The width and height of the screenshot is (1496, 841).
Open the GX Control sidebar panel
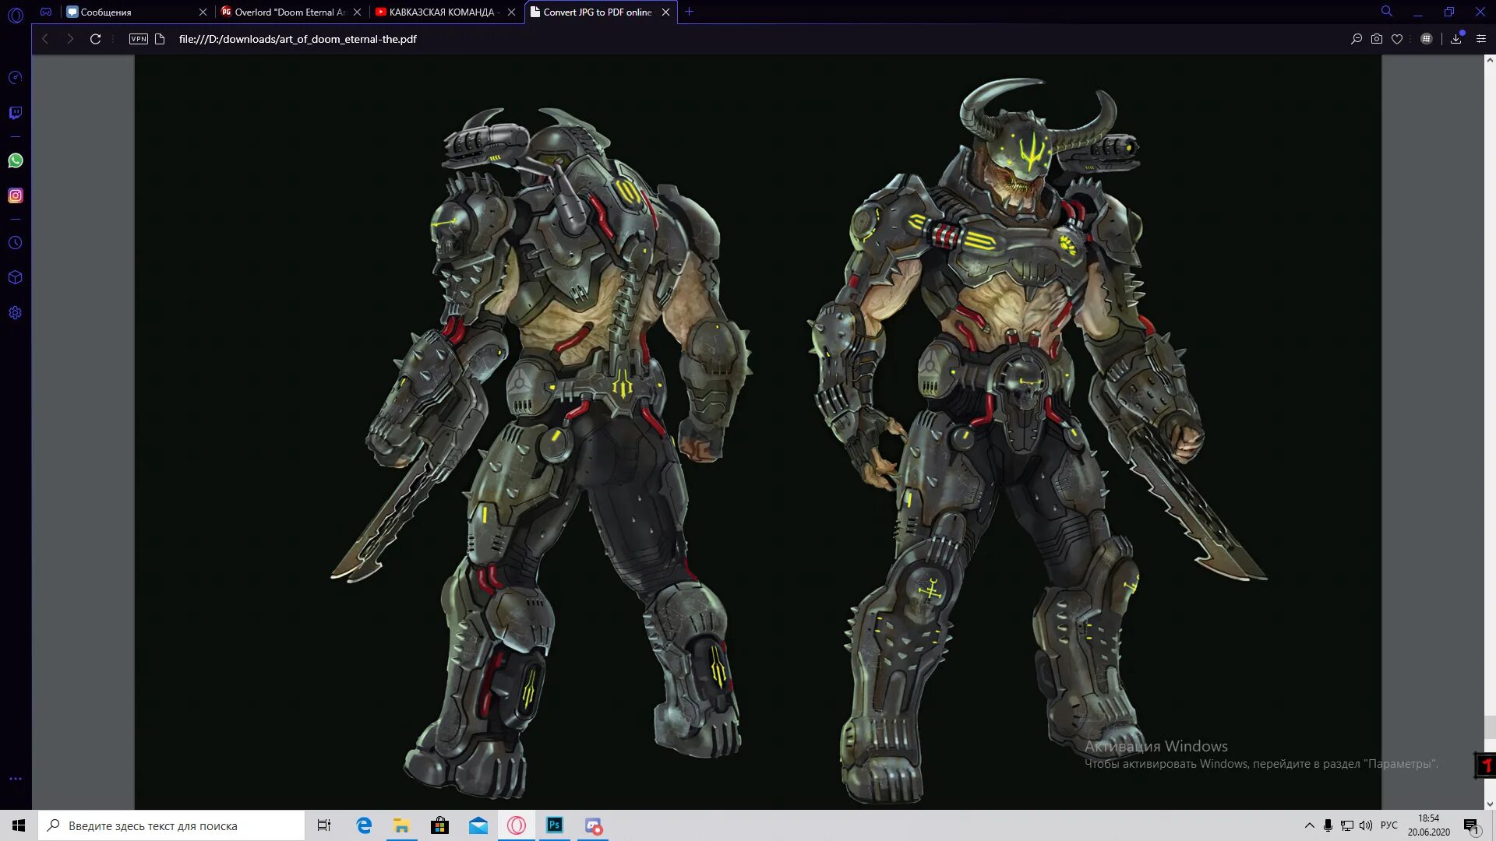[x=16, y=78]
